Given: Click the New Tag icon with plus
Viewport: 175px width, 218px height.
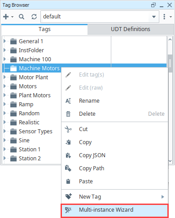Looking at the screenshot, I should point(69,196).
